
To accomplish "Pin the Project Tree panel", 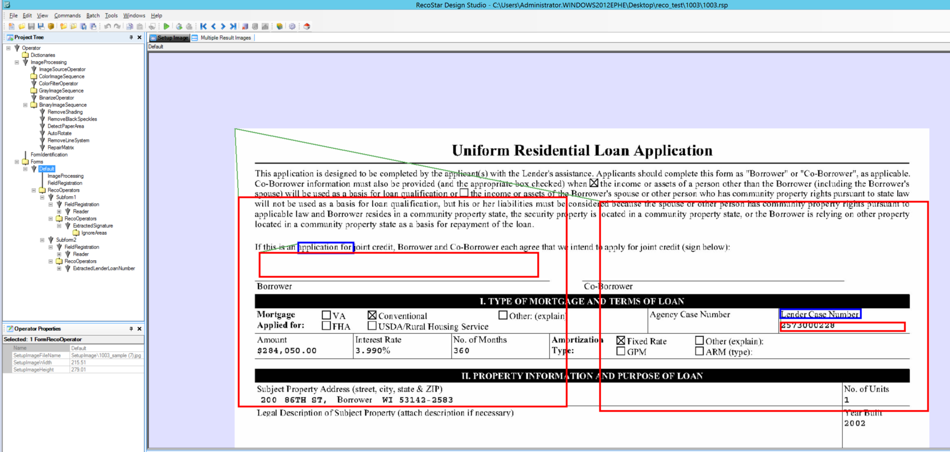I will point(131,38).
